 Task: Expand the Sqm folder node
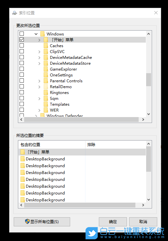[x=39, y=99]
